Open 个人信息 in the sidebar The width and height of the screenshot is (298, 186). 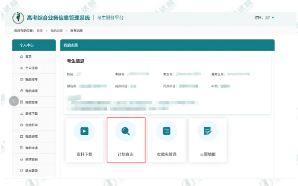click(31, 68)
